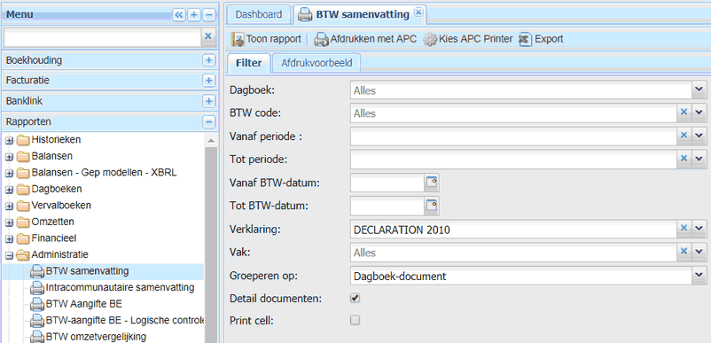Clear the BTW code field value
This screenshot has width=711, height=343.
684,113
